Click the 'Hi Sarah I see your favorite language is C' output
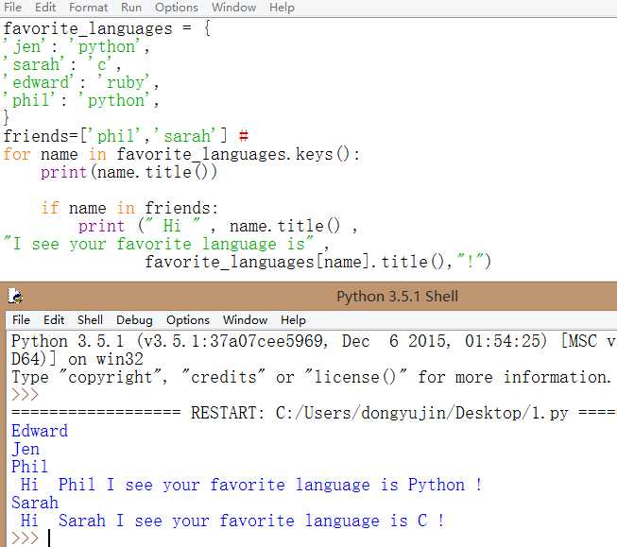The width and height of the screenshot is (617, 547). click(x=232, y=521)
